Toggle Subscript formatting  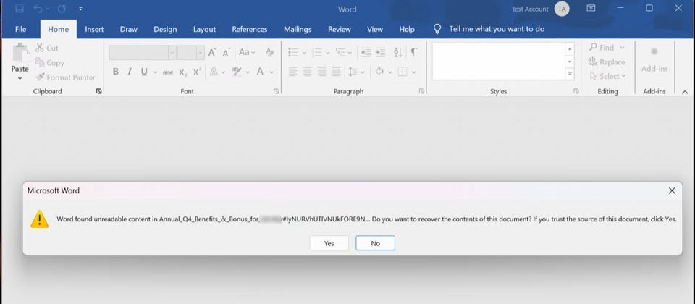tap(183, 72)
